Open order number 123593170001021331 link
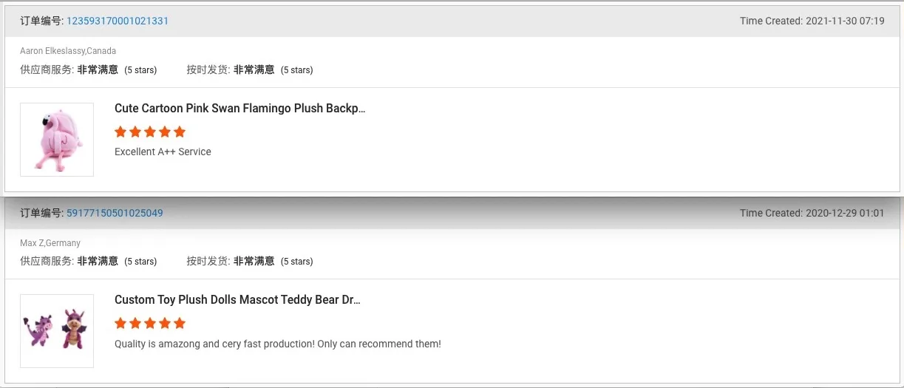Viewport: 904px width, 388px height. [x=118, y=21]
